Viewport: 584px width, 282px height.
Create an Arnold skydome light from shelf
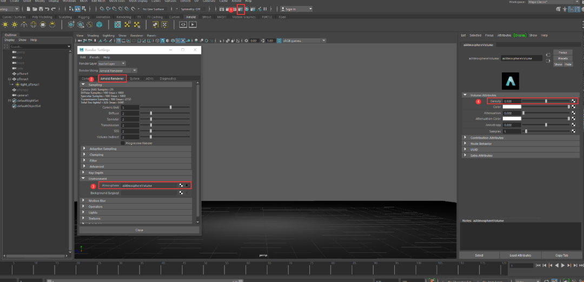click(33, 24)
